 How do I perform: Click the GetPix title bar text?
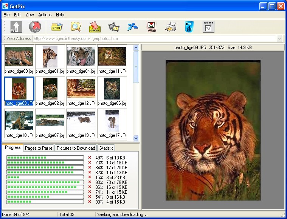17,6
